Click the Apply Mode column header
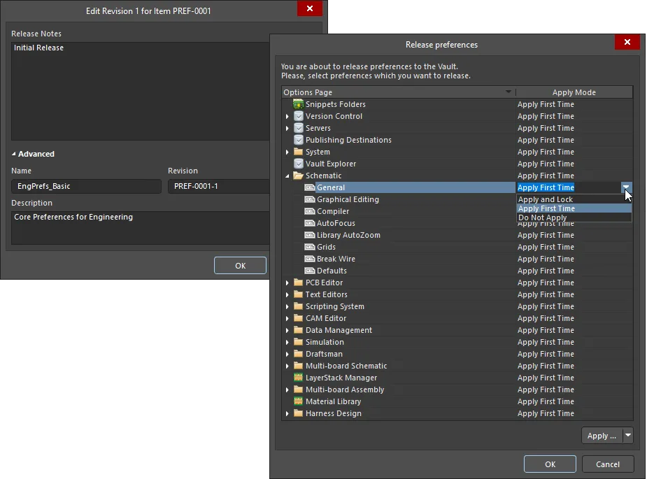This screenshot has height=479, width=647. click(x=574, y=92)
